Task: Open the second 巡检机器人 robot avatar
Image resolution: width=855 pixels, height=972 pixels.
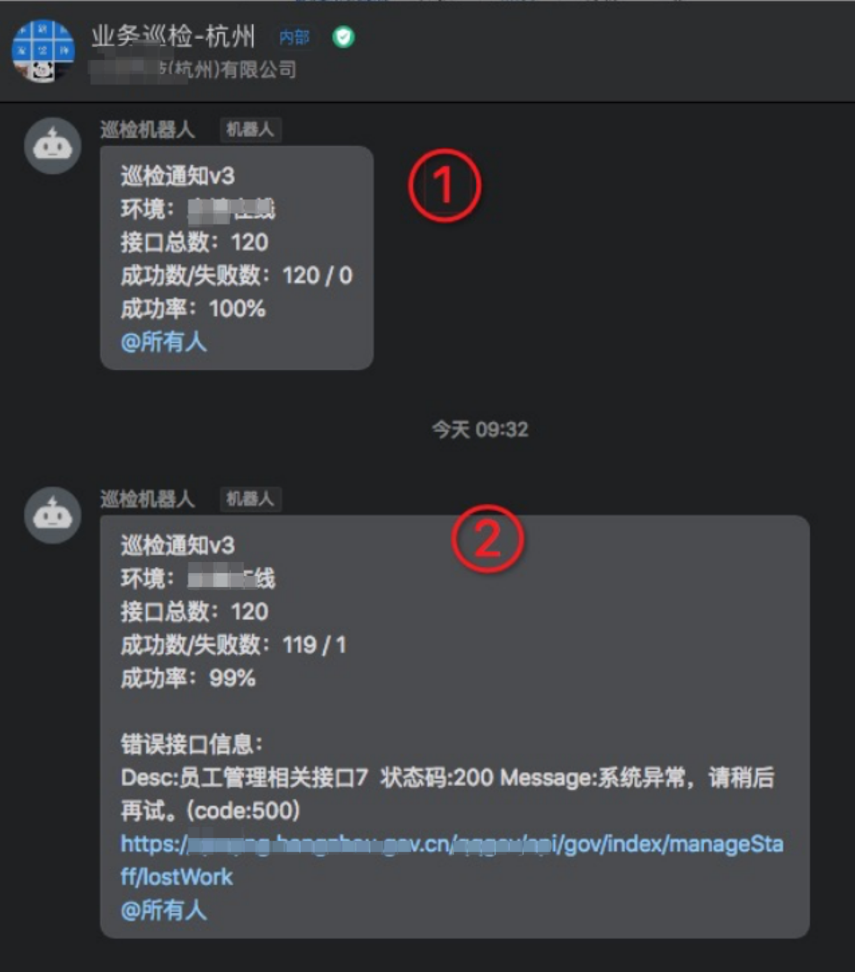Action: pos(53,515)
